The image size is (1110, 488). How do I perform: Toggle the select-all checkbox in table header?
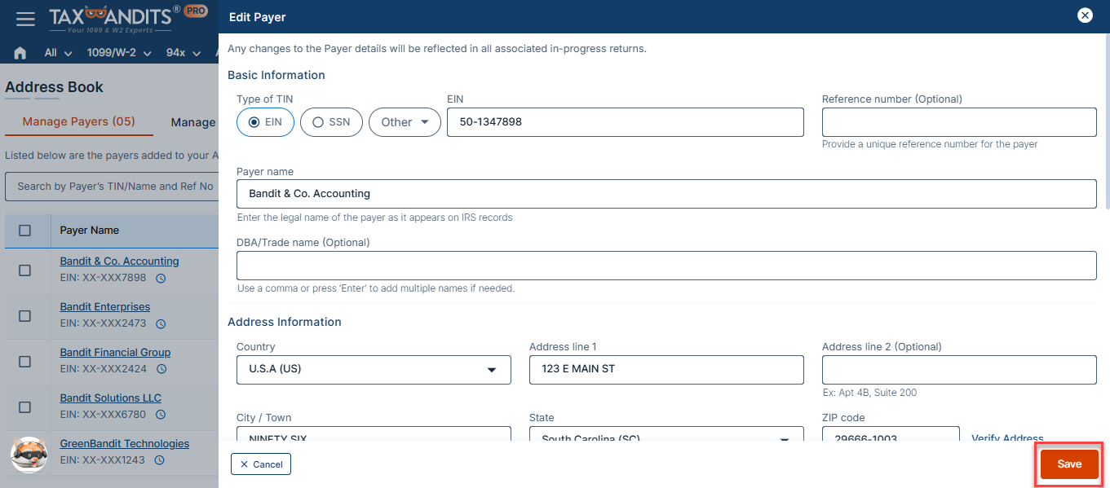coord(25,231)
